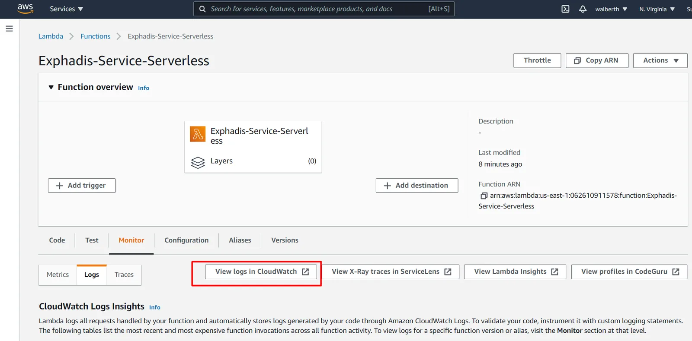Click the Copy ARN button
692x341 pixels.
[x=597, y=60]
